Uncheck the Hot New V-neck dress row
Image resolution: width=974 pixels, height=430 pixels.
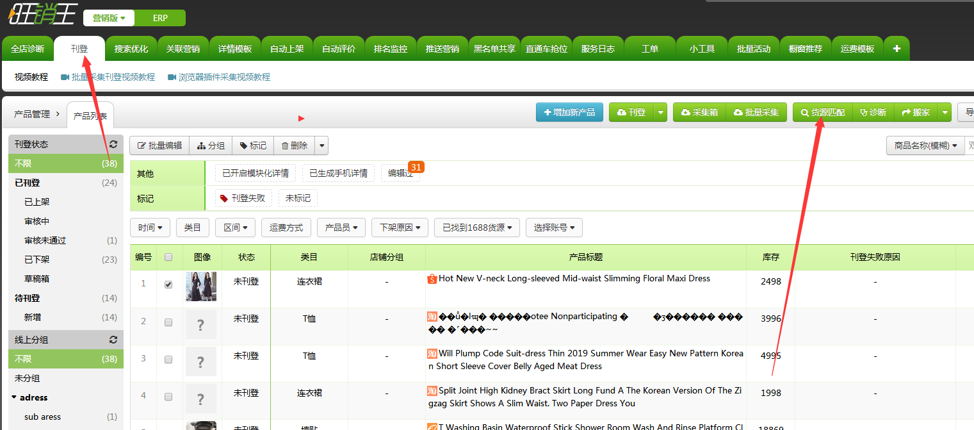coord(168,285)
